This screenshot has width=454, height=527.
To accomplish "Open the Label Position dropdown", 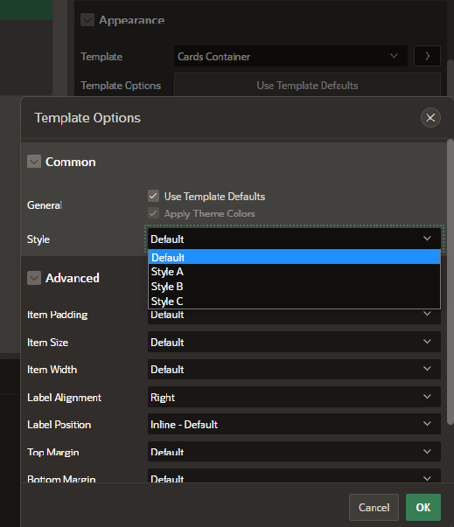I will click(x=294, y=425).
